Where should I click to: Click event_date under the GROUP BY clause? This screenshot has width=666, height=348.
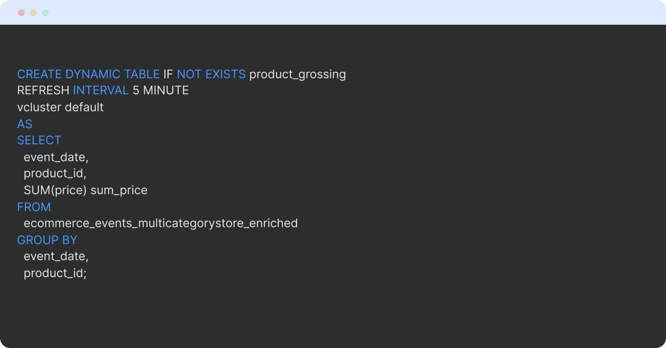click(56, 256)
